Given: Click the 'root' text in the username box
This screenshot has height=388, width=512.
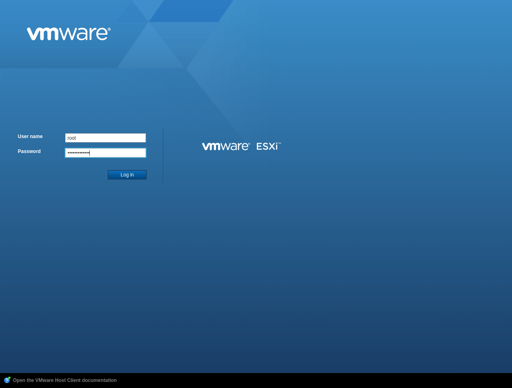Looking at the screenshot, I should pos(72,138).
